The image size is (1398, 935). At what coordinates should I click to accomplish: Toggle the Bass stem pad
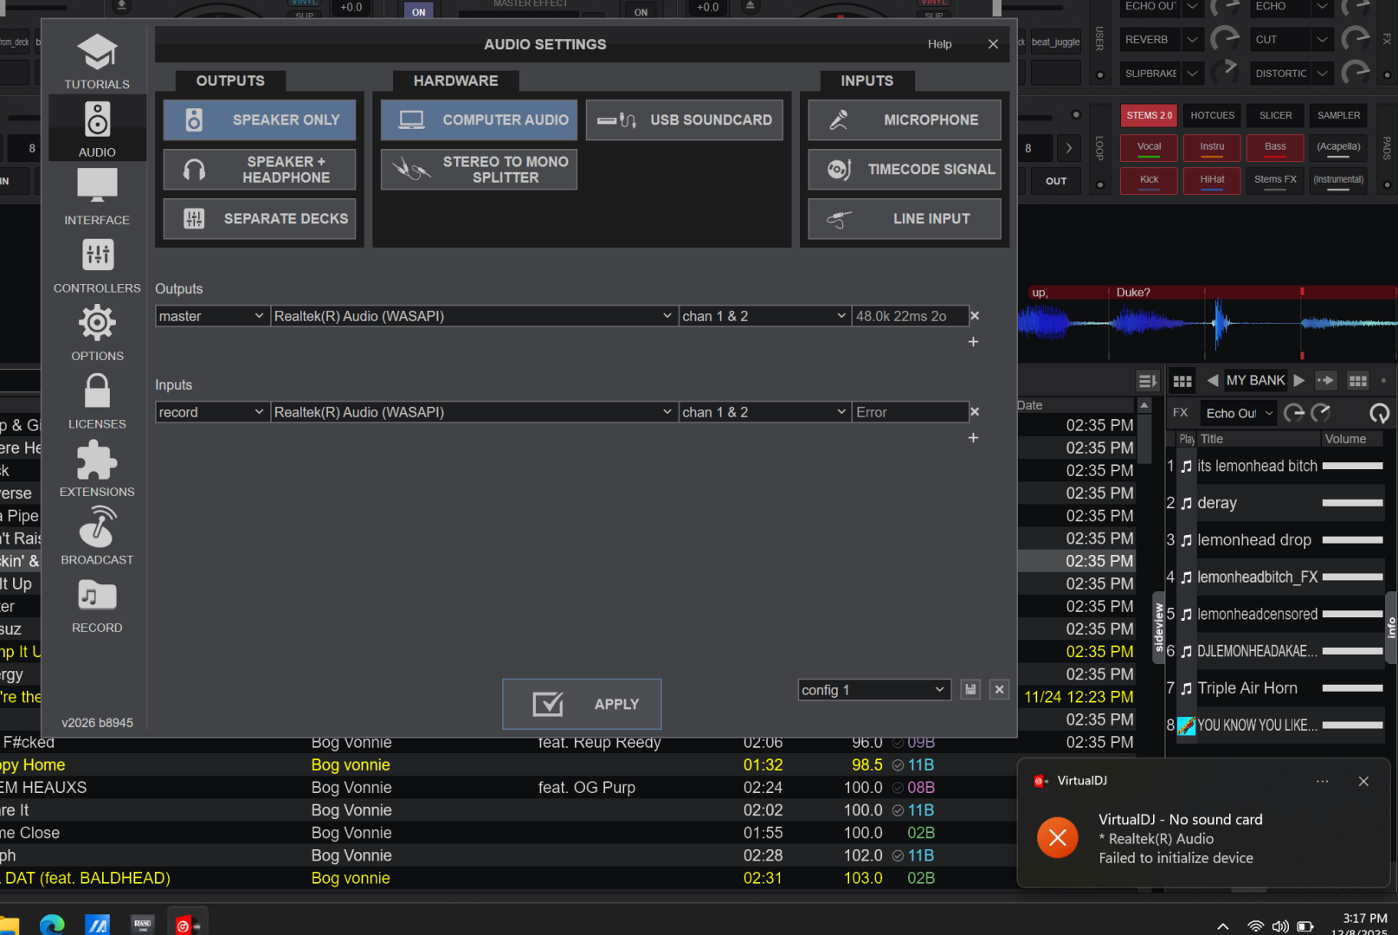[1274, 147]
